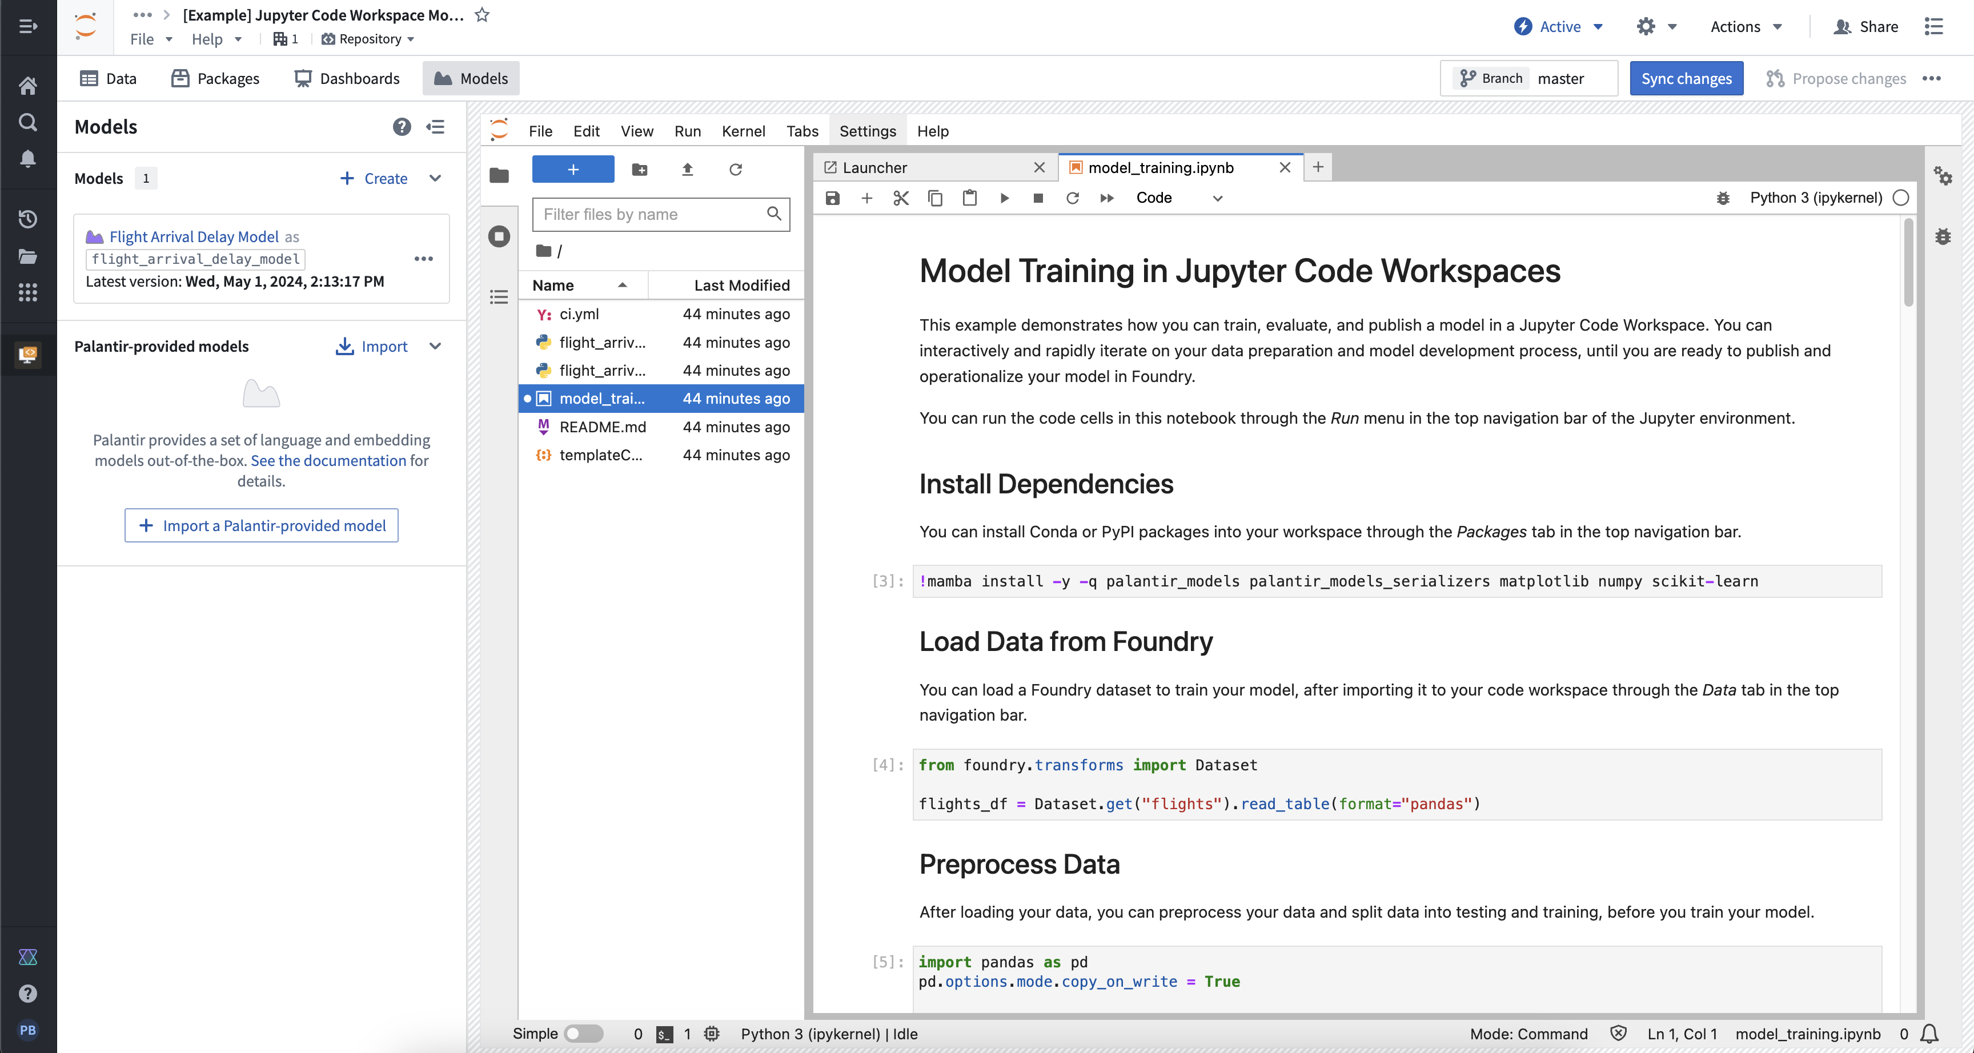
Task: Switch to the Packages tab
Action: coord(215,78)
